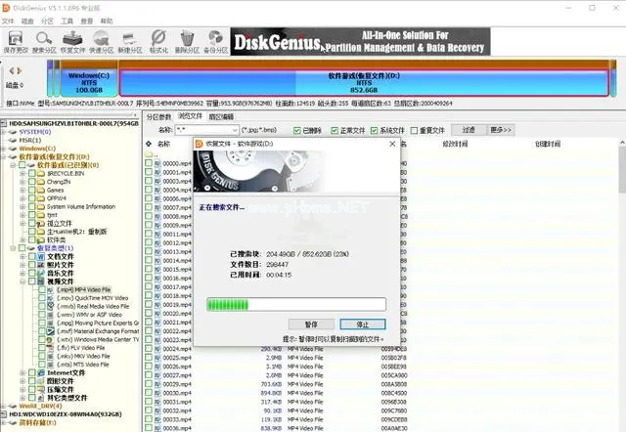This screenshot has width=626, height=432.
Task: Click the 搜索分区 (Search Partition) toolbar icon
Action: coord(45,39)
